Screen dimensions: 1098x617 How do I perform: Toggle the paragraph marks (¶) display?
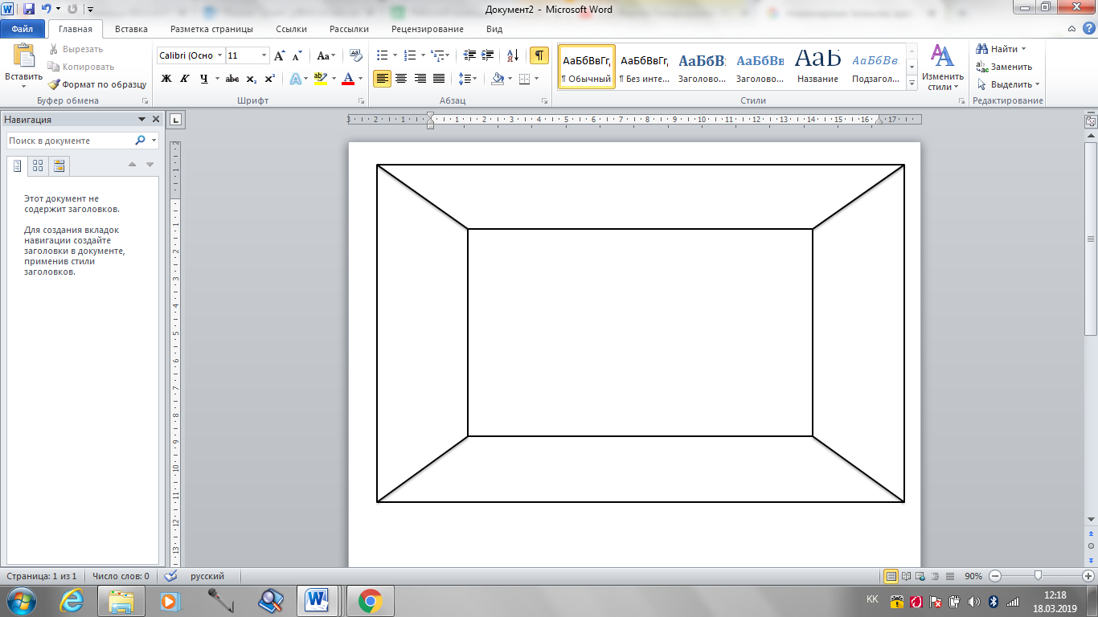pos(539,55)
